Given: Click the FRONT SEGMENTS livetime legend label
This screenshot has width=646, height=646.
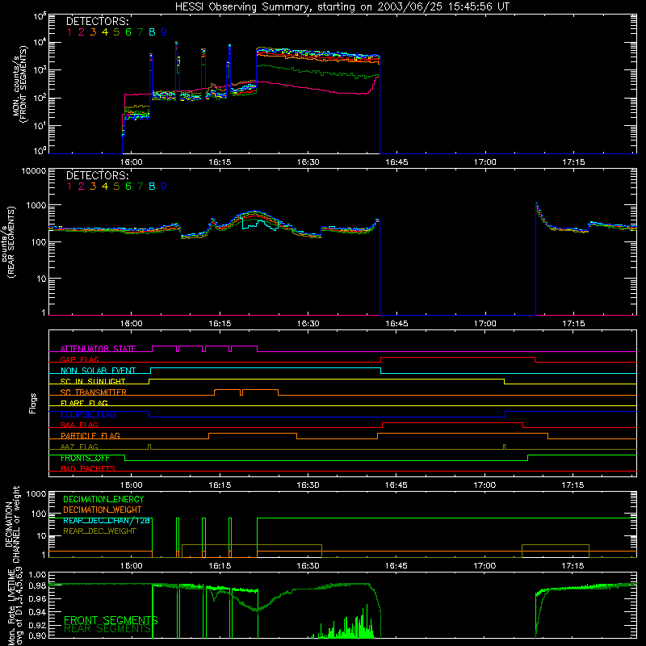Looking at the screenshot, I should [111, 620].
